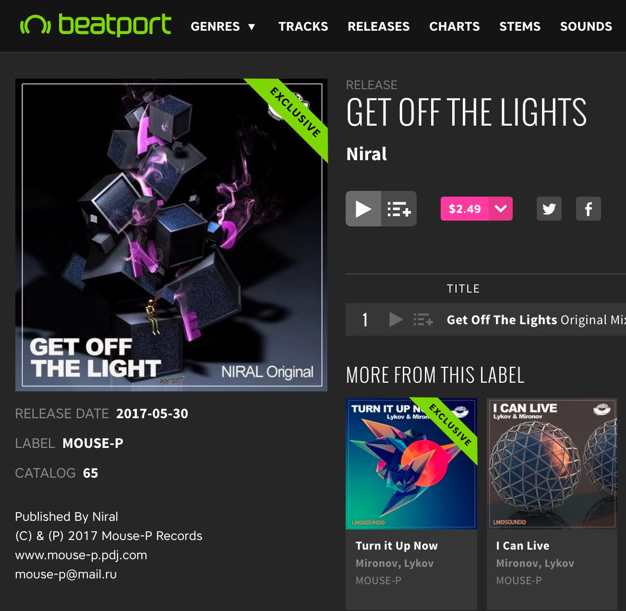The height and width of the screenshot is (611, 626).
Task: Go to the RELEASES section
Action: pyautogui.click(x=379, y=26)
